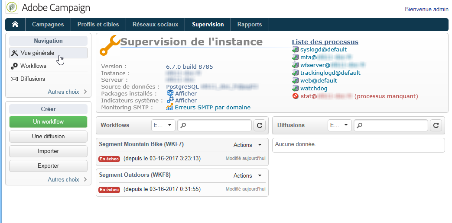Open the Liste des processus link
The image size is (452, 223).
click(325, 42)
